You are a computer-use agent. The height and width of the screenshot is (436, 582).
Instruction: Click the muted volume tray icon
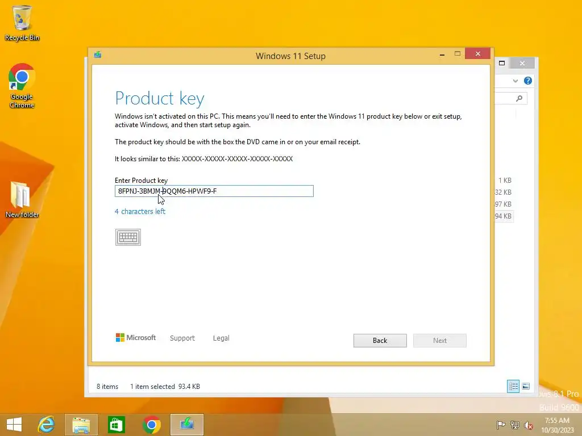(x=528, y=425)
